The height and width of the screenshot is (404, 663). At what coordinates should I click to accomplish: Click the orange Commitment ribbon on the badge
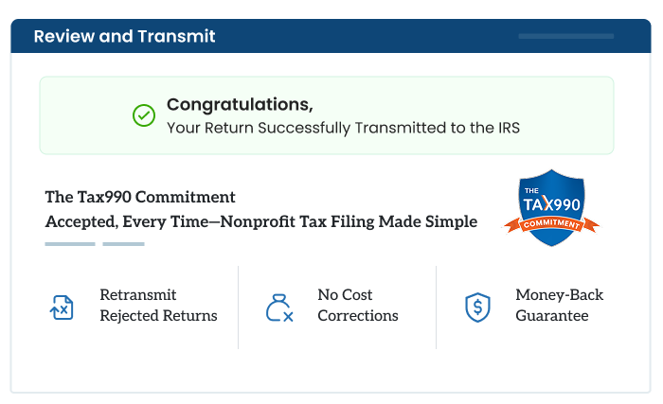(x=551, y=225)
